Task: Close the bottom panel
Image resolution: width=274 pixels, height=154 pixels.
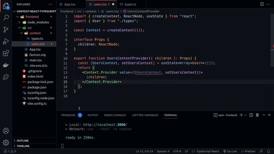Action: tap(269, 115)
